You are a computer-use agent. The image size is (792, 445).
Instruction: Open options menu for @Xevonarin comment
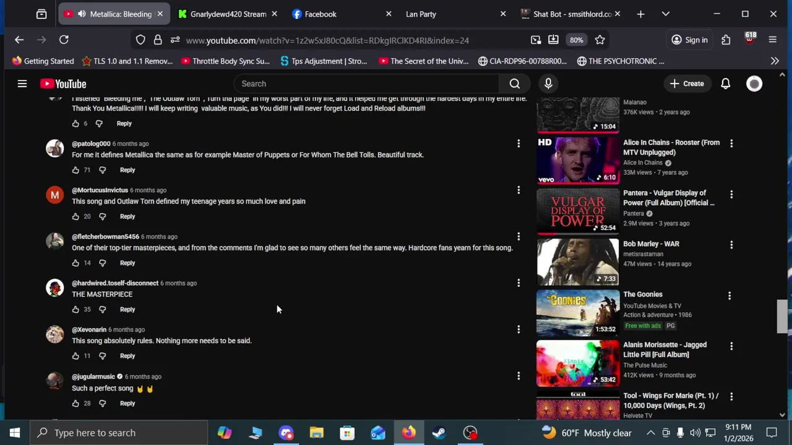pos(519,329)
